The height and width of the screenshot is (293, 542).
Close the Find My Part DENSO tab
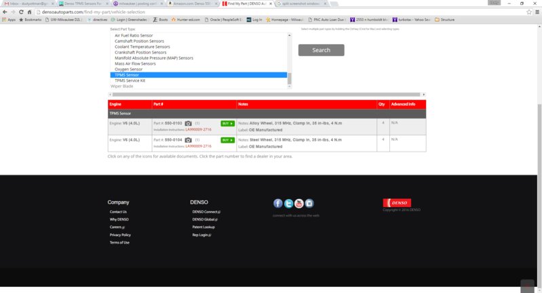pyautogui.click(x=270, y=3)
